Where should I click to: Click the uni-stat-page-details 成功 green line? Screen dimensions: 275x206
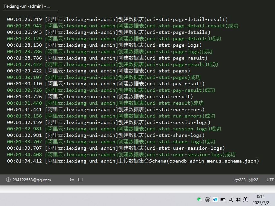(114, 39)
